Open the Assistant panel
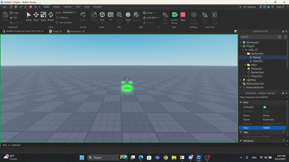Screen dimensions: 289x162 250,7
